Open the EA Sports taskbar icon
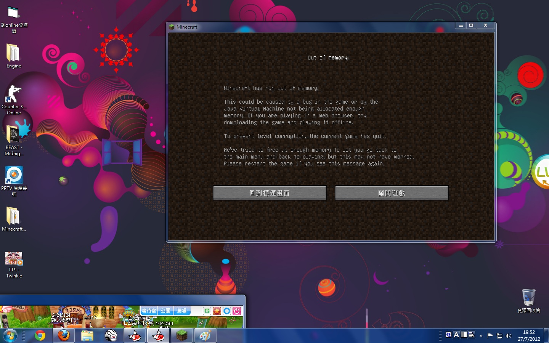This screenshot has width=549, height=343. pyautogui.click(x=111, y=336)
